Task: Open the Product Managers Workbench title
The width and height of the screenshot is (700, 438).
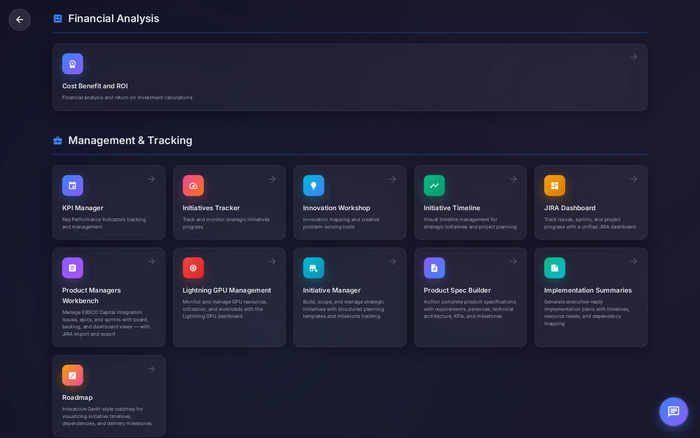Action: pos(91,295)
